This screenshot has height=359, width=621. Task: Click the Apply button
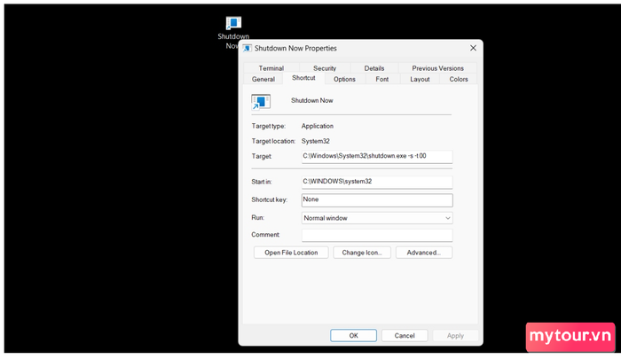(455, 336)
